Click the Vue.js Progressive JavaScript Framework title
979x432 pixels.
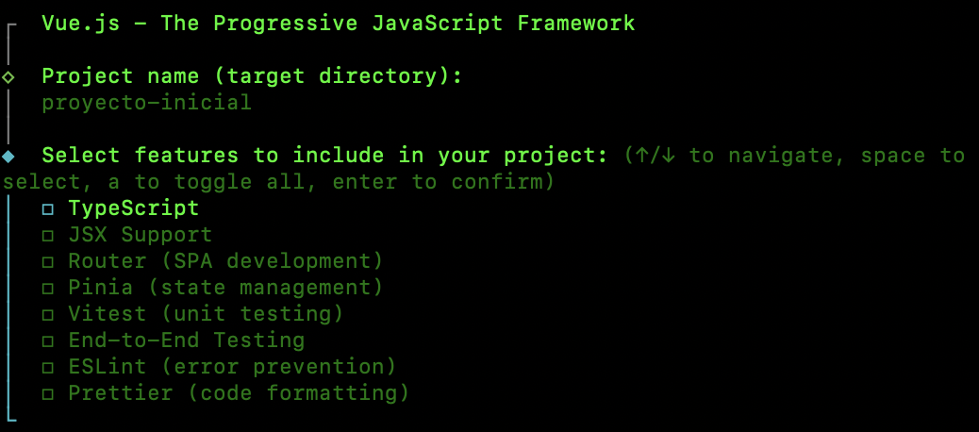(339, 24)
